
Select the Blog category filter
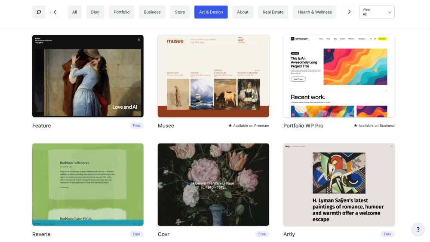(95, 12)
